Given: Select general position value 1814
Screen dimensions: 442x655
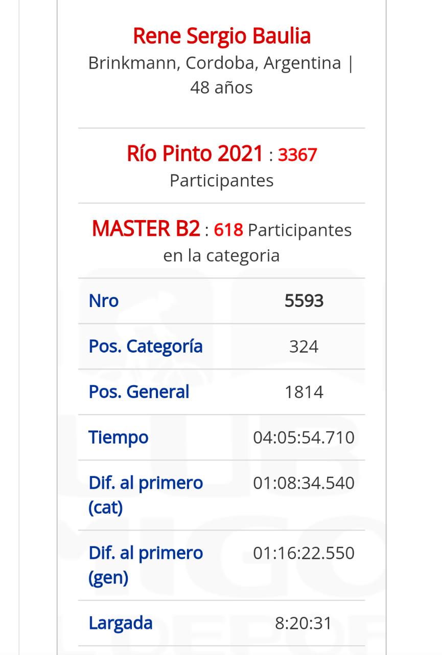Looking at the screenshot, I should (304, 392).
